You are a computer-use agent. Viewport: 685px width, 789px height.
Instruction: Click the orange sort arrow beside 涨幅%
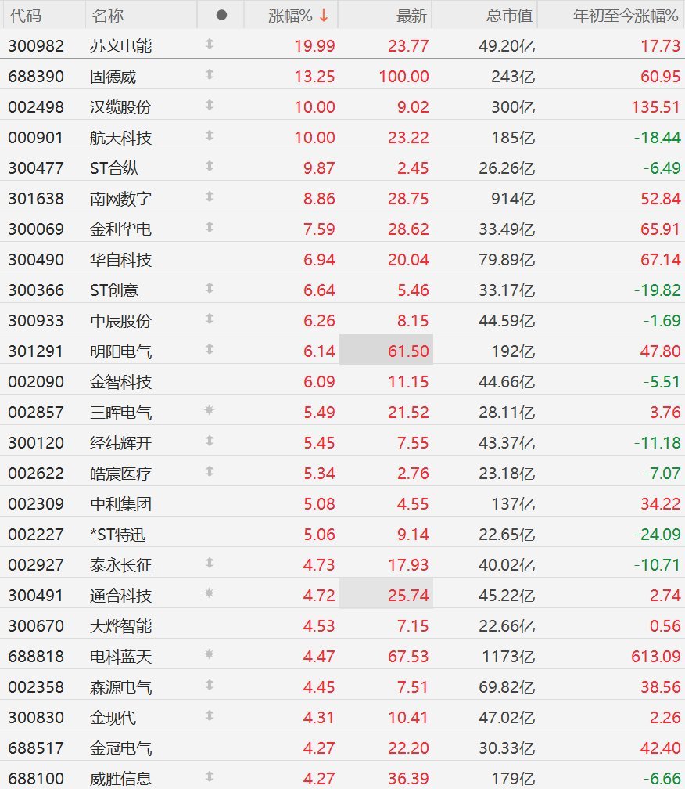point(324,16)
